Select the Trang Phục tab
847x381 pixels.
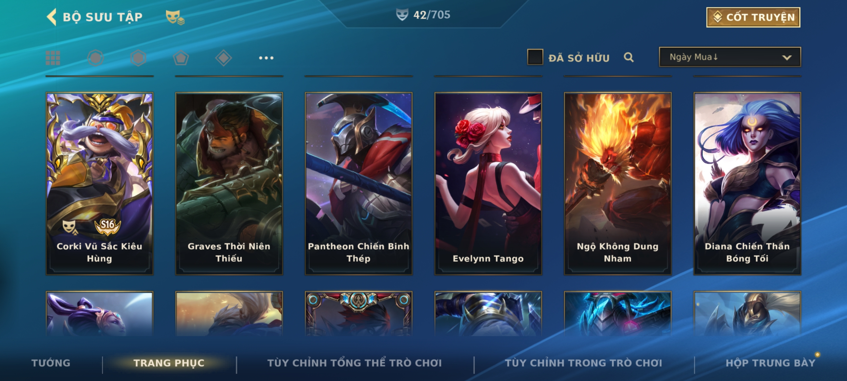click(169, 363)
